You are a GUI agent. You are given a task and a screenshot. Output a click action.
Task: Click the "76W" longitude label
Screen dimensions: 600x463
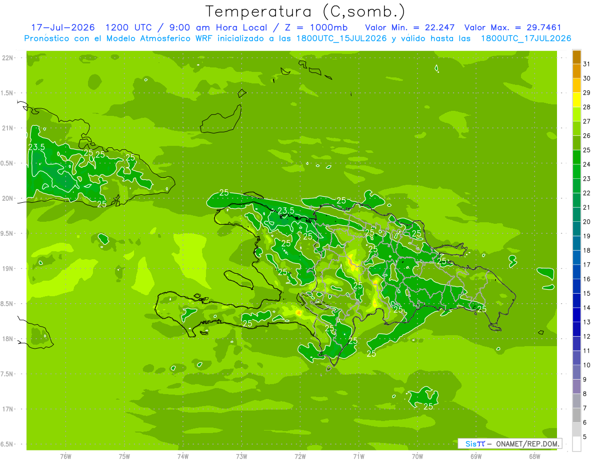coord(65,456)
